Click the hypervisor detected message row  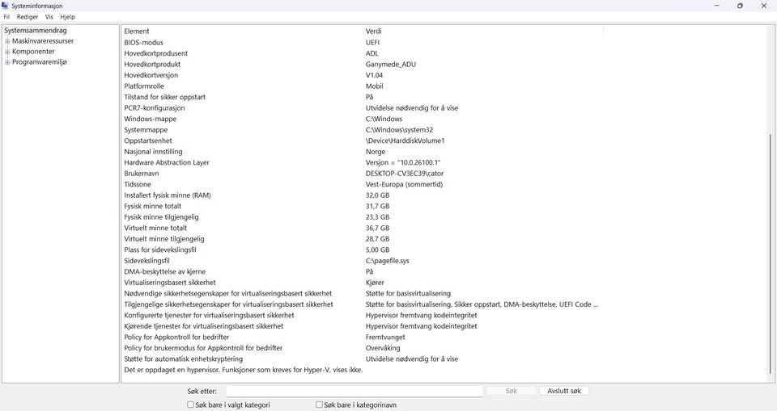pos(244,370)
